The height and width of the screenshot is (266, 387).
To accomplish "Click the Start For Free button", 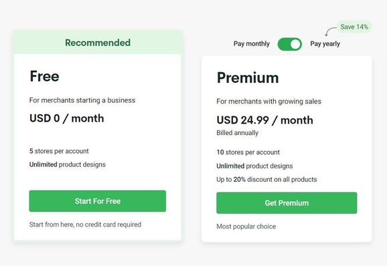I will tap(98, 201).
